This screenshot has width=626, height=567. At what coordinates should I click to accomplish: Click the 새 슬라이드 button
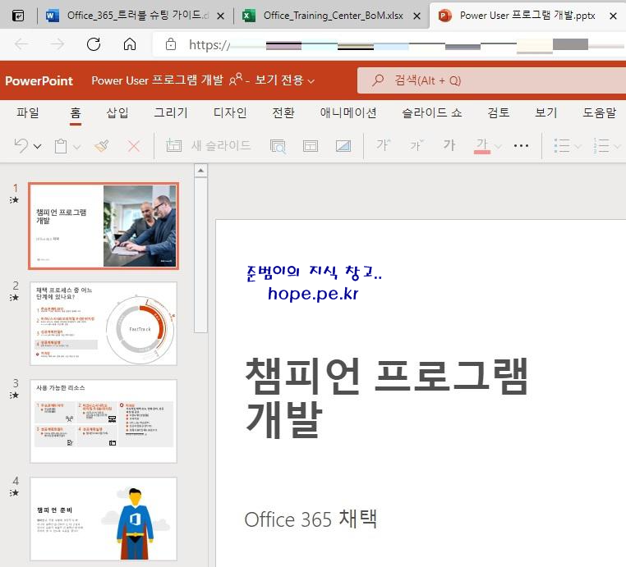click(209, 145)
